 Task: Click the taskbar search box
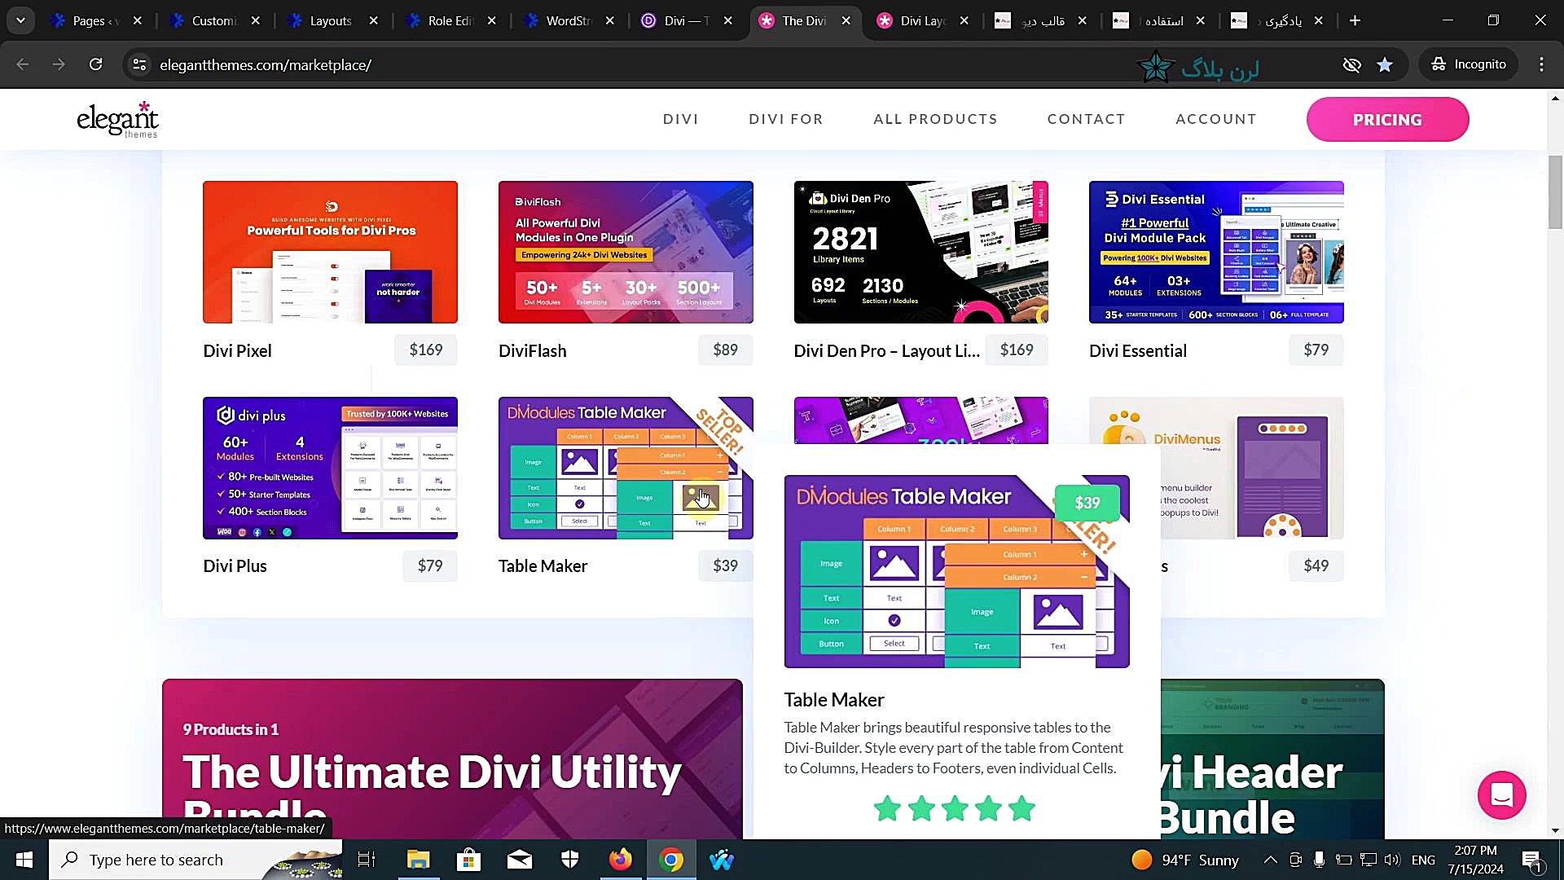click(195, 860)
